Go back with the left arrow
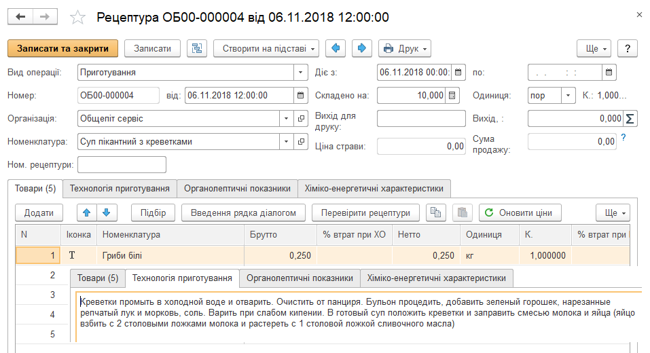The width and height of the screenshot is (650, 353). tap(20, 17)
